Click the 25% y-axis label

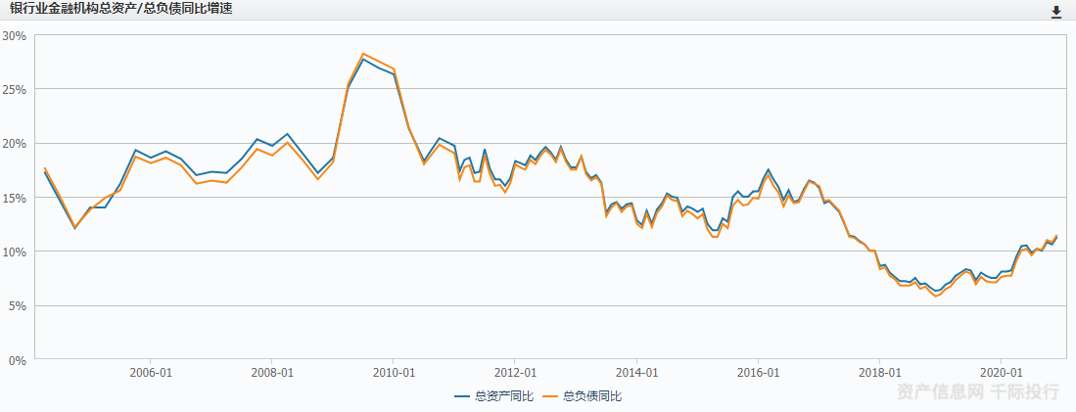coord(15,90)
